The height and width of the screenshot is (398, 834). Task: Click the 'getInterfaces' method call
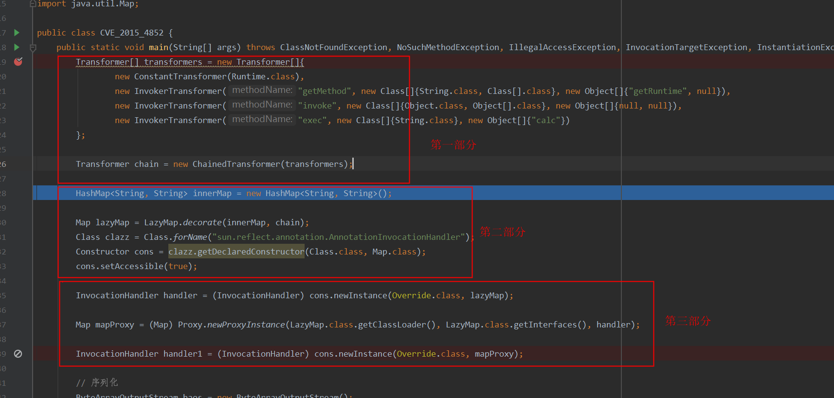545,325
